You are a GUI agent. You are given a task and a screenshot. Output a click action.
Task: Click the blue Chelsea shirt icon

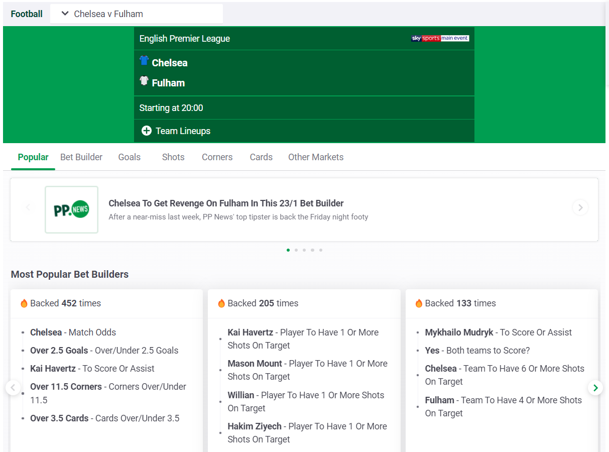[x=144, y=61]
